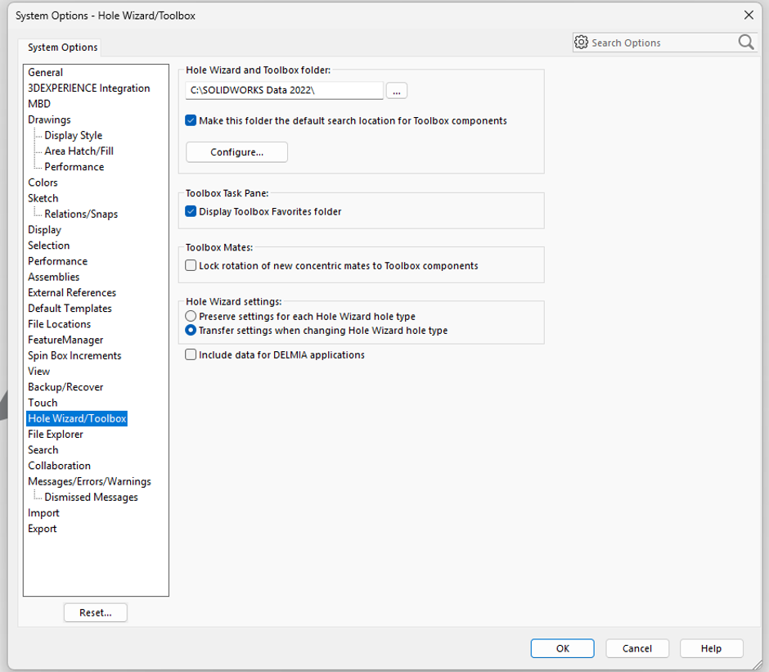Open Export options page

click(43, 528)
